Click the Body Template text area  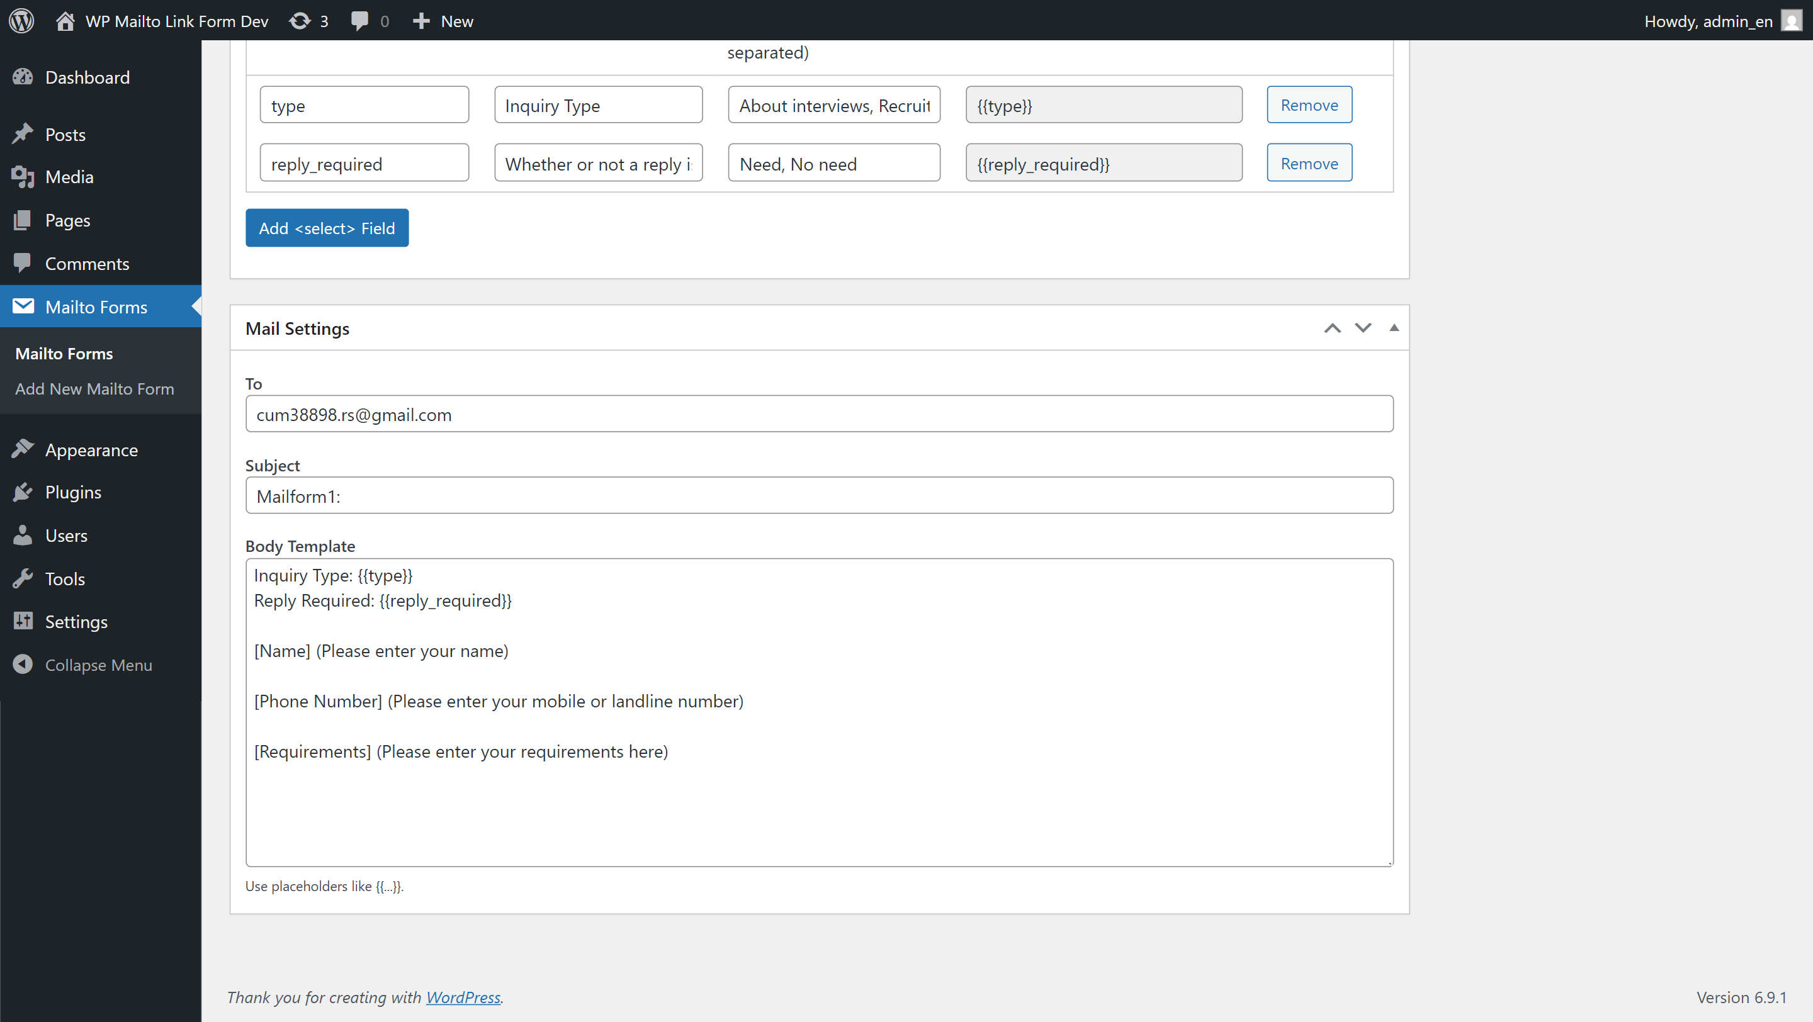pyautogui.click(x=819, y=712)
